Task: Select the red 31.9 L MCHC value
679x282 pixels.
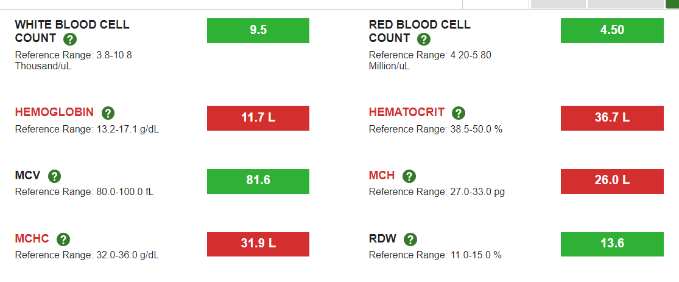Action: [x=258, y=244]
